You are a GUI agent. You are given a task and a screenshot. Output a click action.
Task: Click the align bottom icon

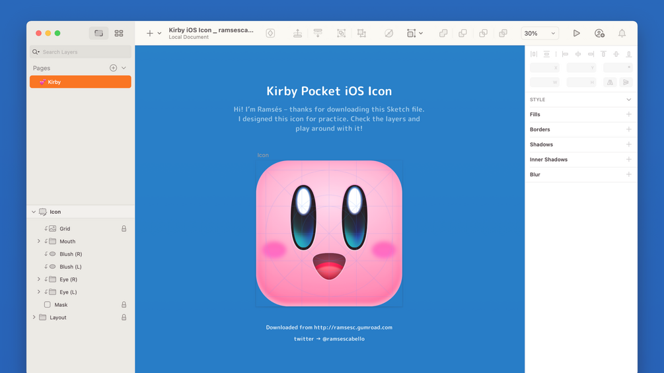pos(629,53)
